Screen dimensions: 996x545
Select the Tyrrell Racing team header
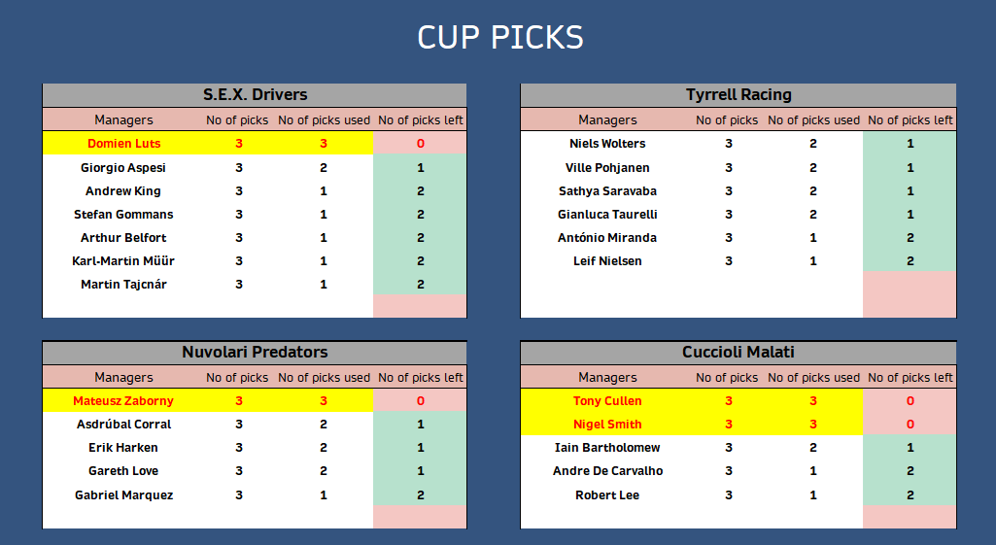click(x=738, y=94)
